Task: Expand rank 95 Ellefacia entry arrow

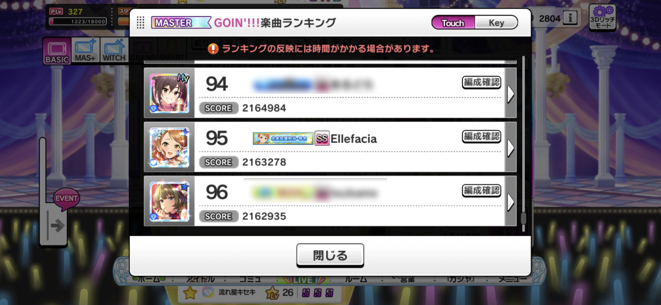Action: click(511, 148)
